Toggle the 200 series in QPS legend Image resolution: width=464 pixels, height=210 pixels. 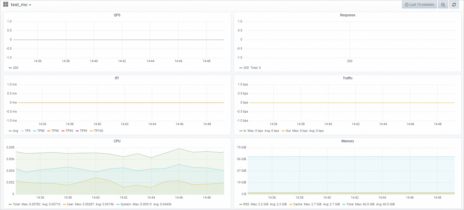tap(15, 68)
